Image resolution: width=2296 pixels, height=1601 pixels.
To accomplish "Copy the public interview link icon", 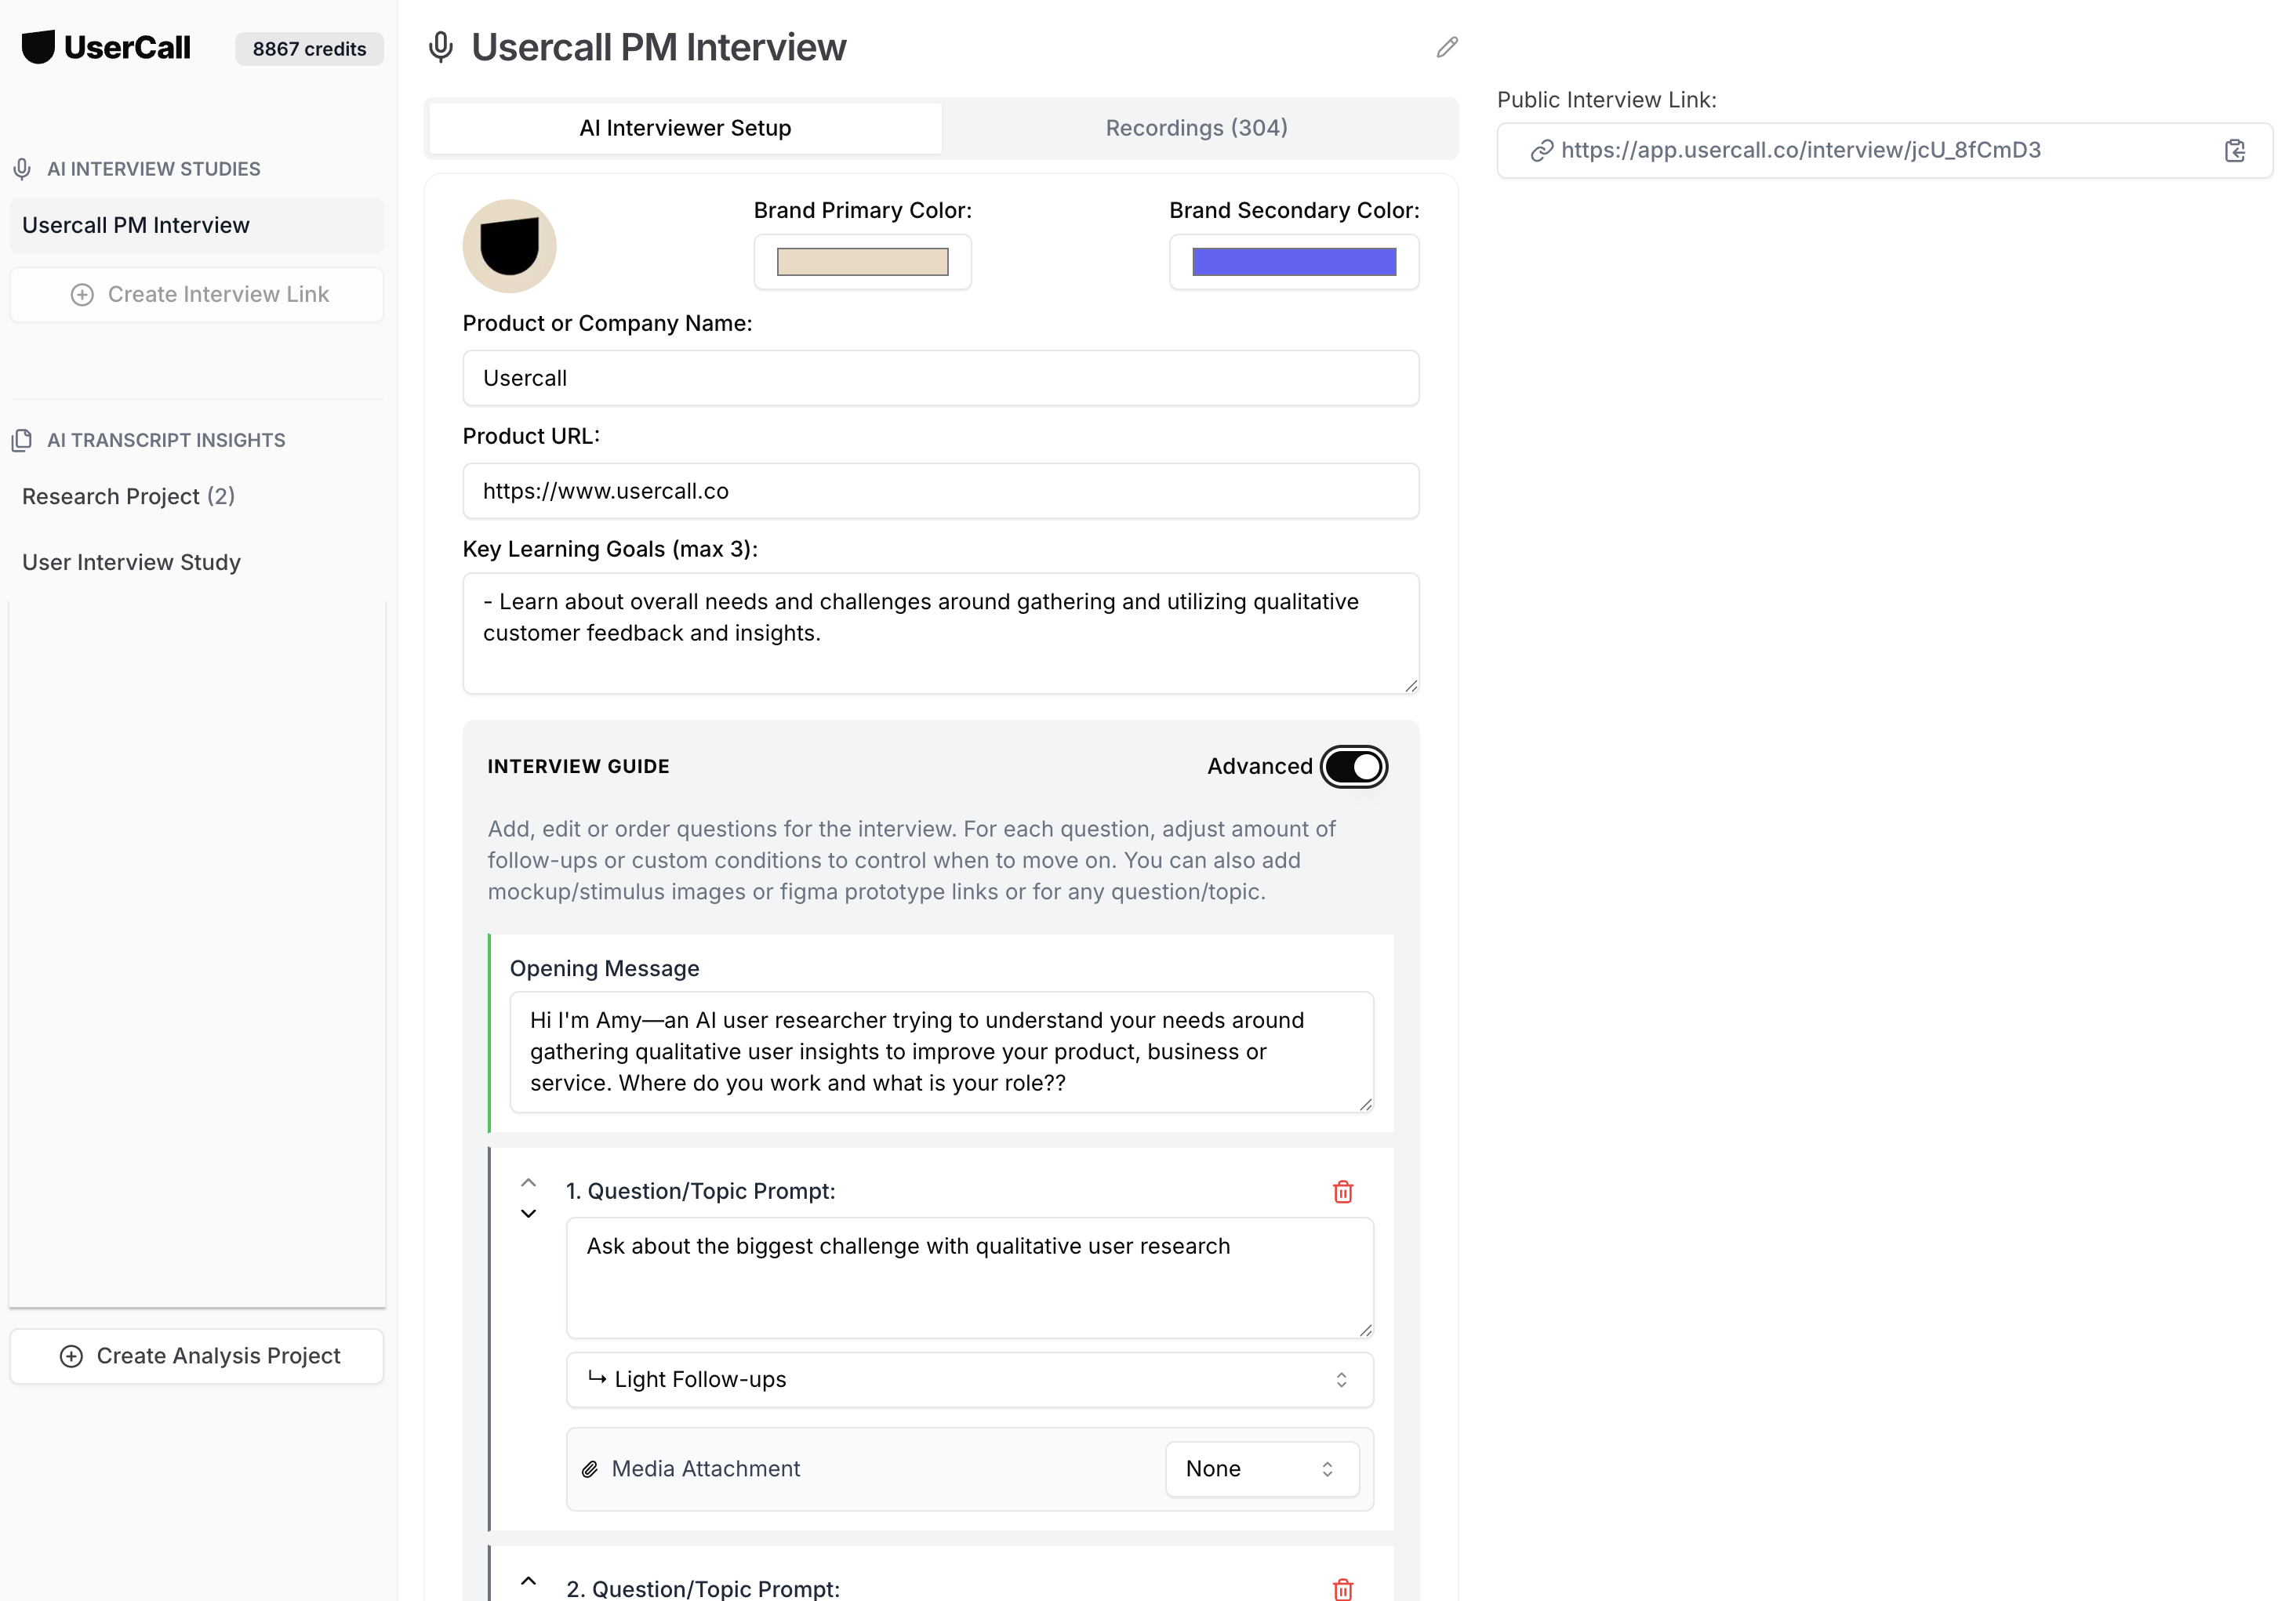I will click(2234, 151).
